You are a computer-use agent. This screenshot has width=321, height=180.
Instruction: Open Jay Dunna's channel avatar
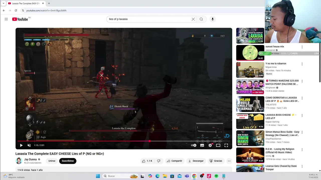[19, 161]
